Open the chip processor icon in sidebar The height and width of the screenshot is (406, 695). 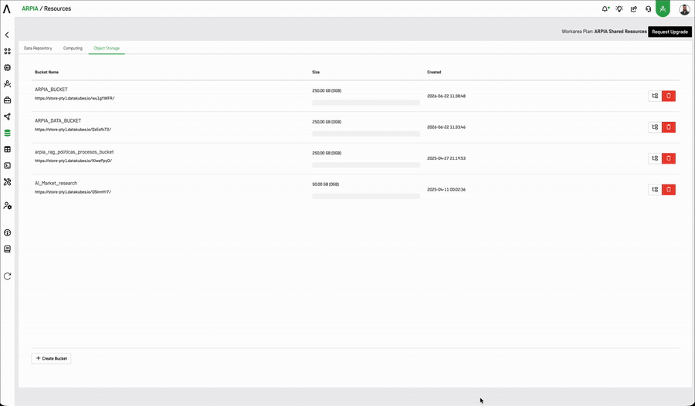click(7, 68)
